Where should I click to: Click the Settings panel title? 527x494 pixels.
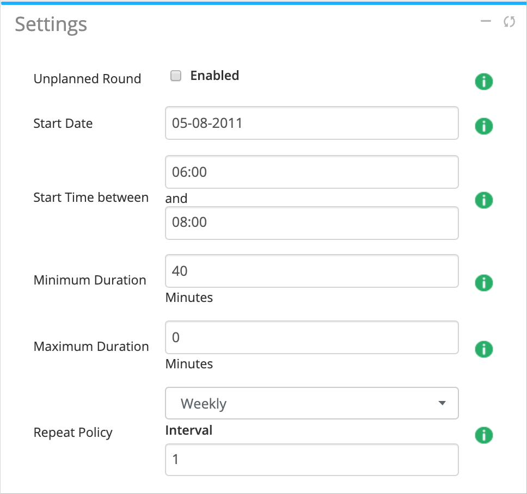pyautogui.click(x=51, y=24)
